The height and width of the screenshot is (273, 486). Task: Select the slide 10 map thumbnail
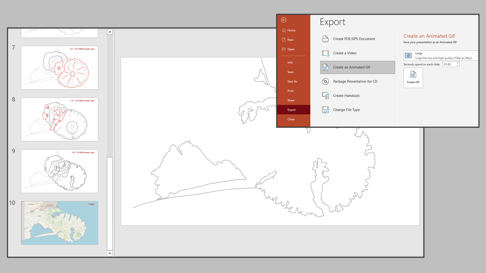pos(59,223)
